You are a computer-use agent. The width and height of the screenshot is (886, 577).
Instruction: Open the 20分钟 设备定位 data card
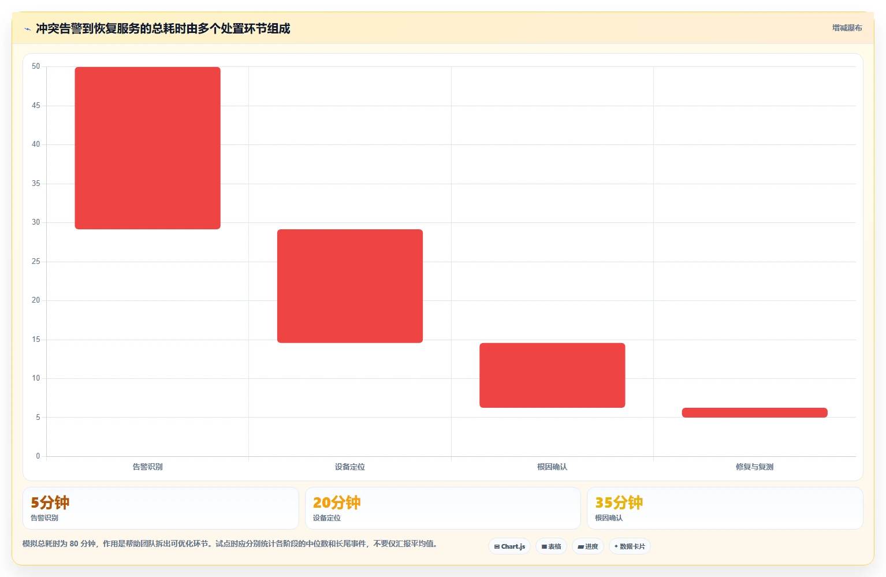pos(442,508)
